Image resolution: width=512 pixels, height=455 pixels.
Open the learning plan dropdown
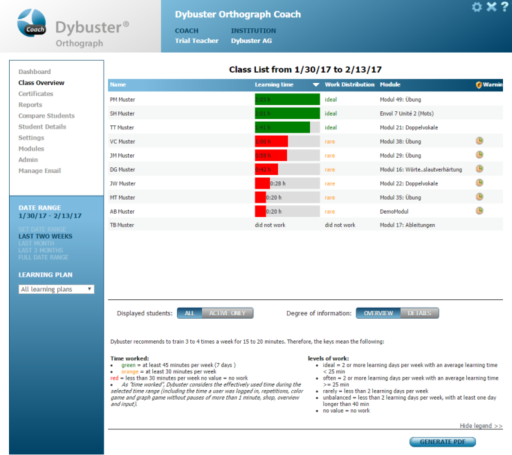pos(56,289)
